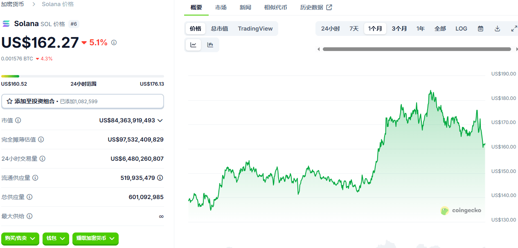
Task: Open 钱包 dropdown
Action: [55, 238]
